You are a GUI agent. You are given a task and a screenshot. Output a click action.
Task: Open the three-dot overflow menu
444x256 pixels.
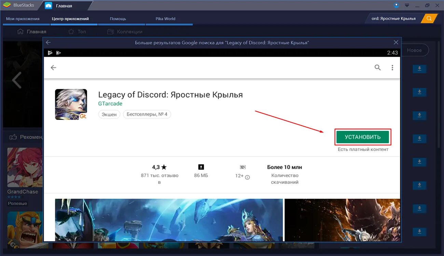point(392,68)
